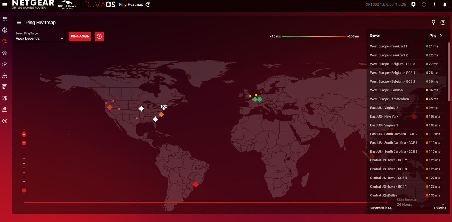Collapse the server list with chevron arrow

441,36
